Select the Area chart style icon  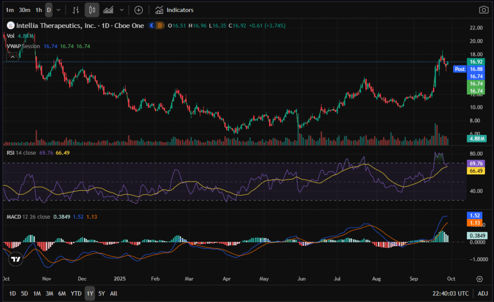point(109,10)
